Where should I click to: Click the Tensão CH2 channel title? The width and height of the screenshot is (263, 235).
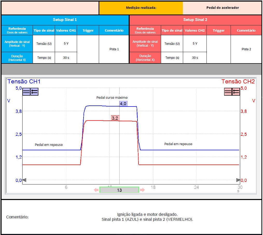(238, 81)
